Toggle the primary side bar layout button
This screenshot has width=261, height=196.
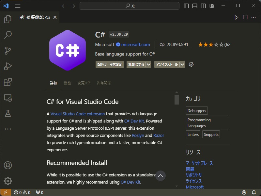tap(186, 6)
